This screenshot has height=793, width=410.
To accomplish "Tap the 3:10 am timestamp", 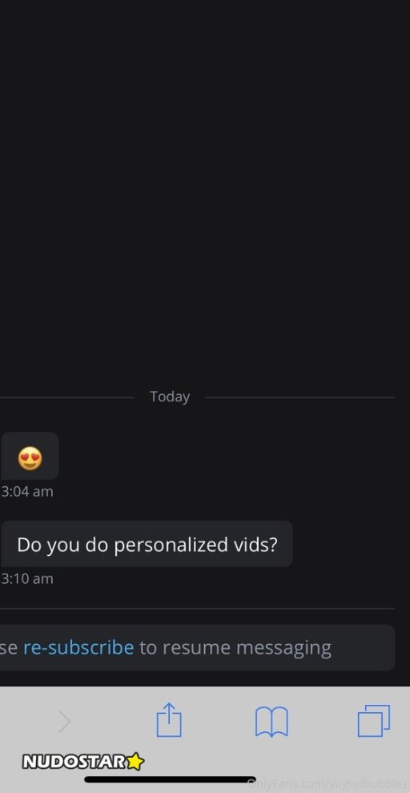I will [x=26, y=578].
